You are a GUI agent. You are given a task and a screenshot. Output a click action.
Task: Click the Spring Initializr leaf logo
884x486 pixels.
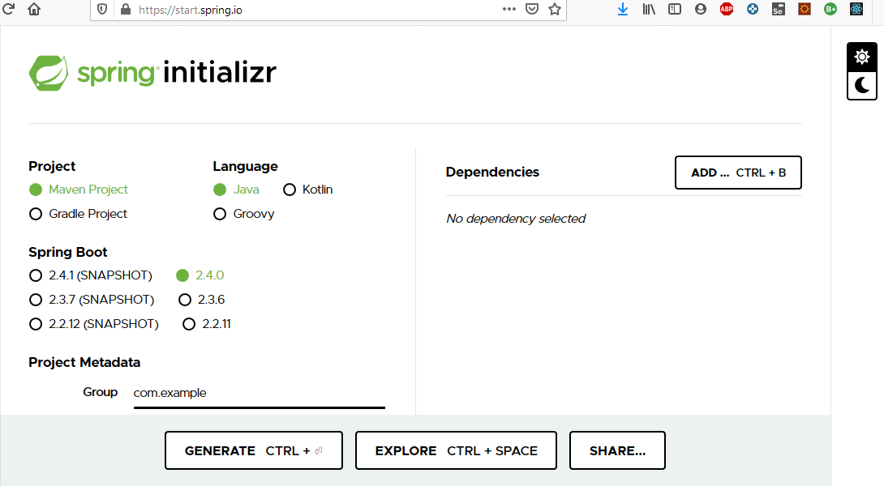(49, 73)
